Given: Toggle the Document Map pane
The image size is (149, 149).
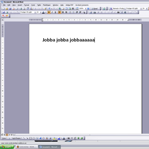Looking at the screenshot, I should pyautogui.click(x=77, y=9).
